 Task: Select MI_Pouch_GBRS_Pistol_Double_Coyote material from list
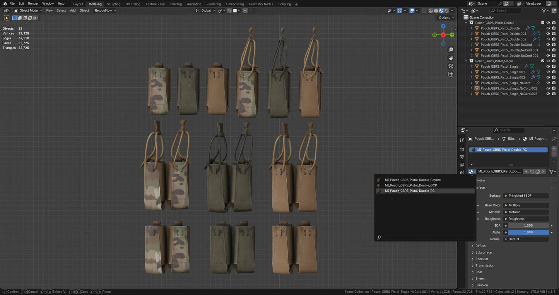coord(412,180)
